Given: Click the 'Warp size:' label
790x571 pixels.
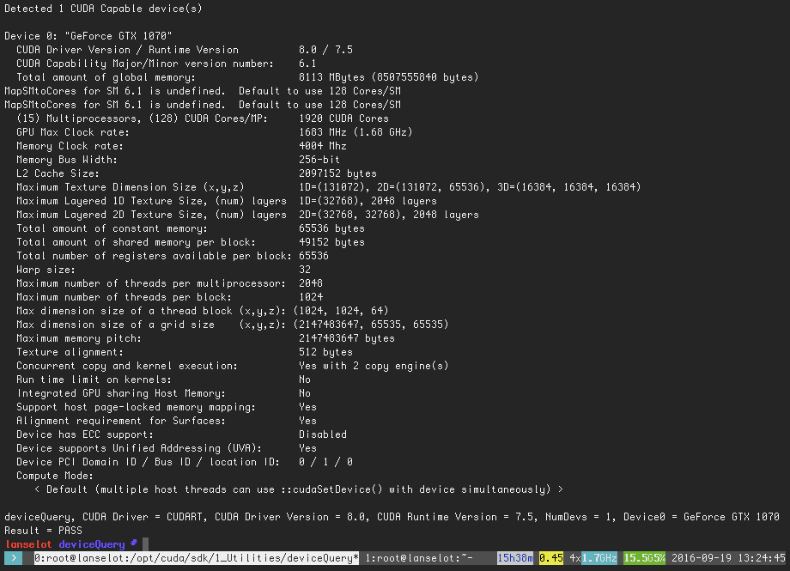Looking at the screenshot, I should 46,270.
